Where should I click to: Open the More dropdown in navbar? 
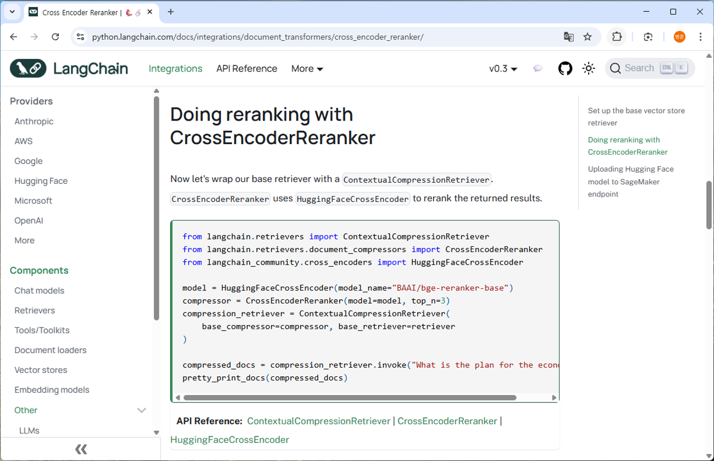pos(307,69)
